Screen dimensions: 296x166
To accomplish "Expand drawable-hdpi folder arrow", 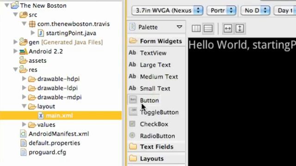I will [x=24, y=79].
